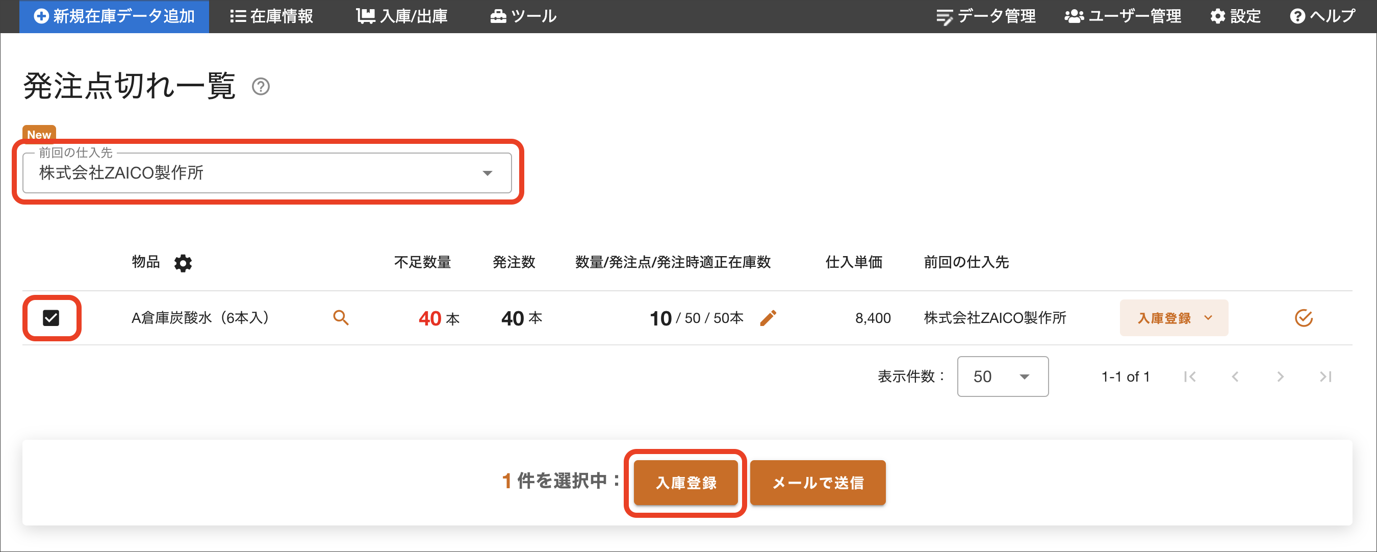The width and height of the screenshot is (1377, 552).
Task: Open the 前回の仕入先 supplier dropdown
Action: pos(487,173)
